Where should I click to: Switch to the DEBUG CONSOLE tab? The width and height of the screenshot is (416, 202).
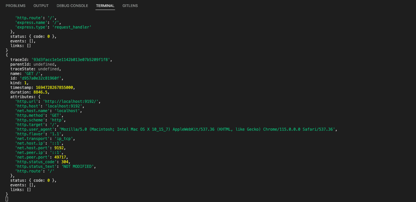tap(72, 6)
